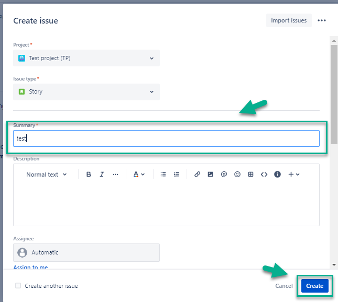
Task: Open the dialog's more actions menu
Action: tap(322, 20)
